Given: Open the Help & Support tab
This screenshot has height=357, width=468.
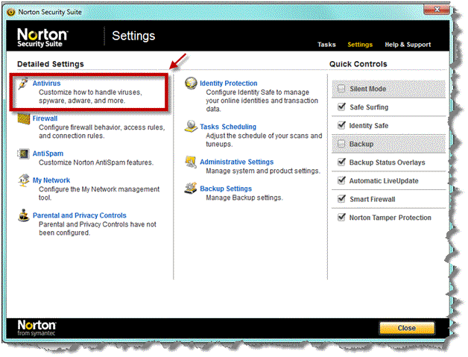Looking at the screenshot, I should (x=408, y=45).
